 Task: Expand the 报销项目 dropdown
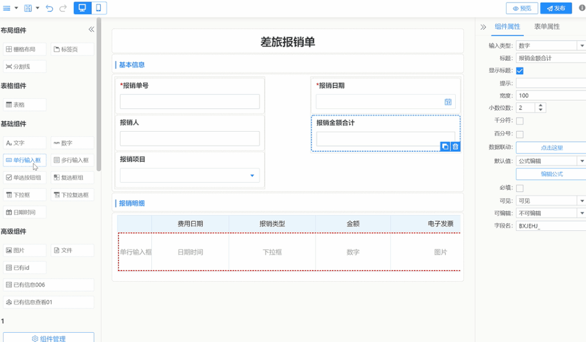click(x=252, y=176)
